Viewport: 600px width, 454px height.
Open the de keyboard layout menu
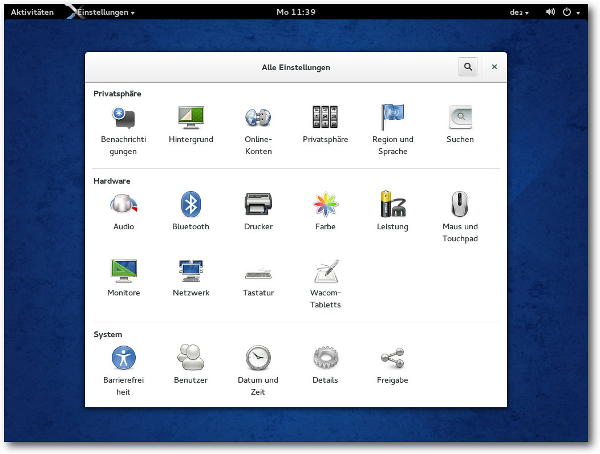(x=519, y=12)
